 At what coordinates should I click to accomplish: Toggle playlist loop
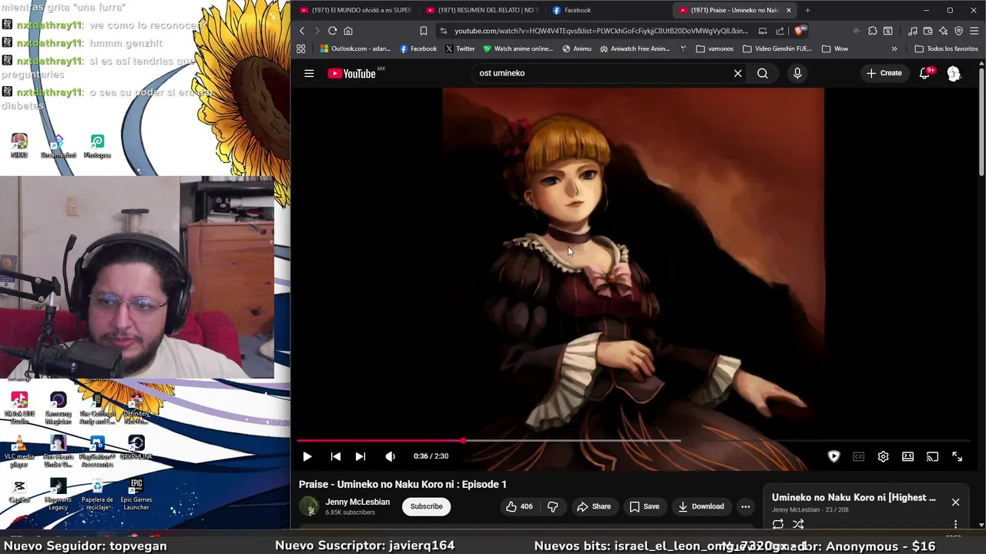(x=778, y=524)
